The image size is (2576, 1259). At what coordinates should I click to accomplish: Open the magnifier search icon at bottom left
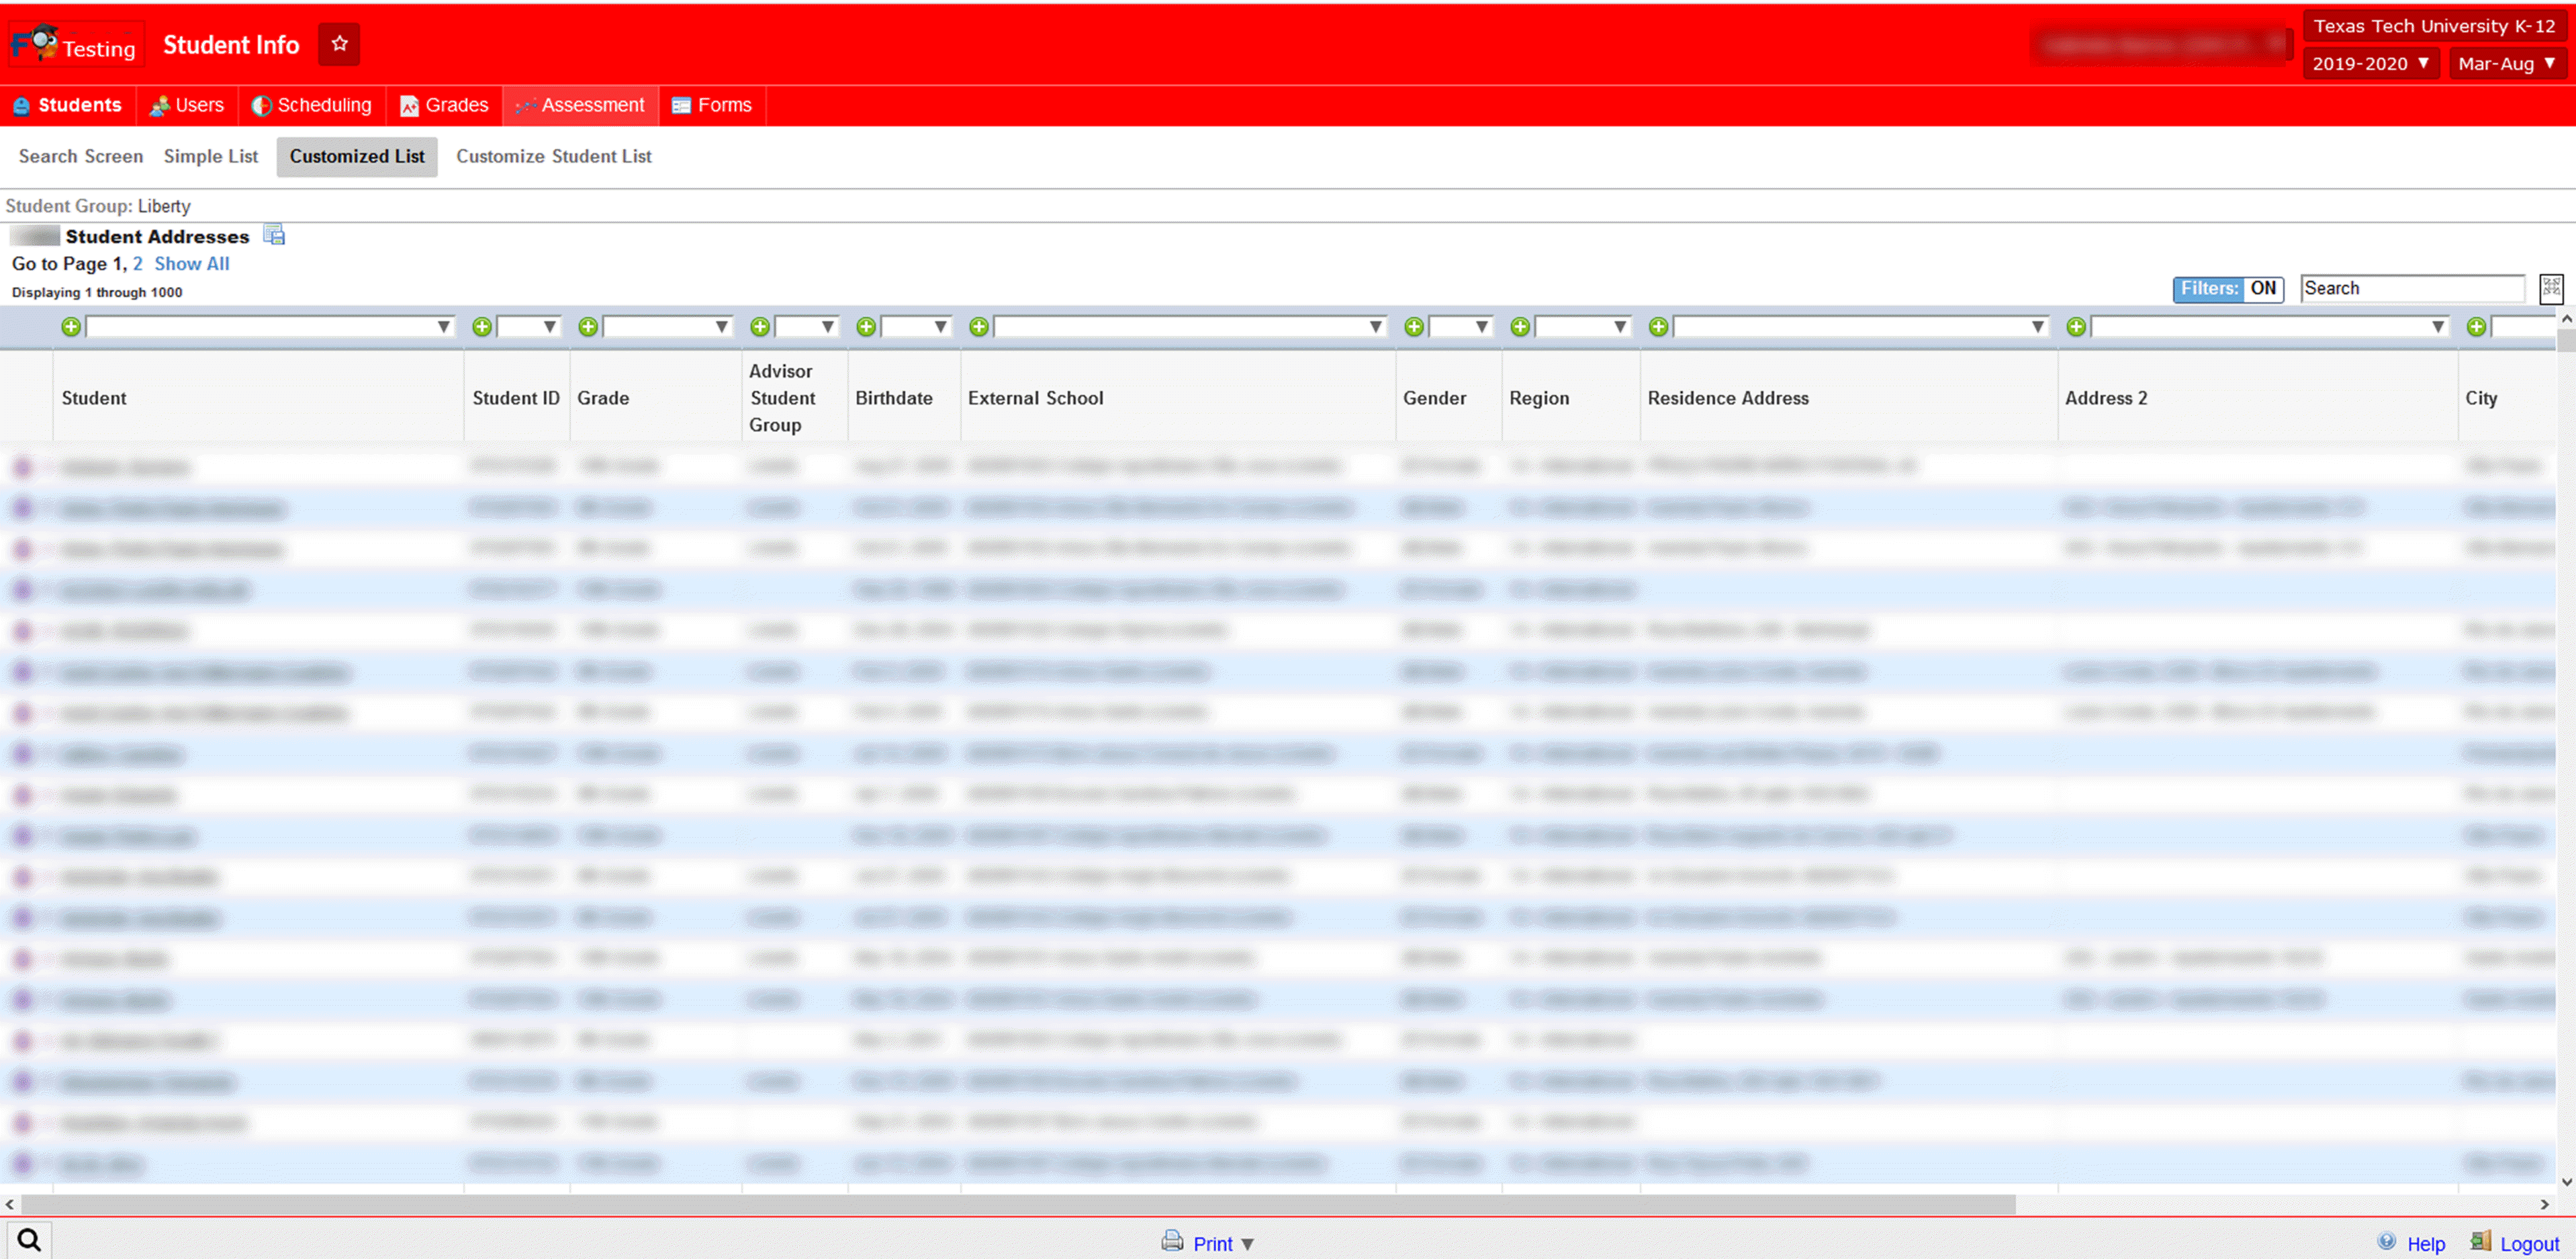(x=29, y=1240)
